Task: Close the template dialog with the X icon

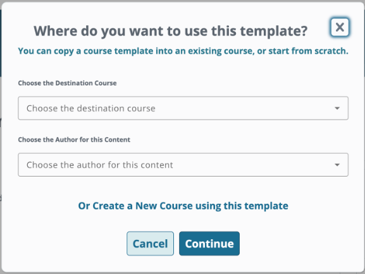Action: 340,27
